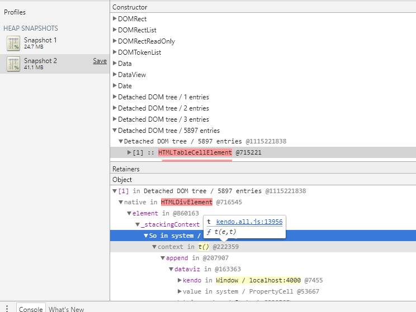Expand the DOMRect constructor row
The width and height of the screenshot is (416, 312).
point(115,18)
